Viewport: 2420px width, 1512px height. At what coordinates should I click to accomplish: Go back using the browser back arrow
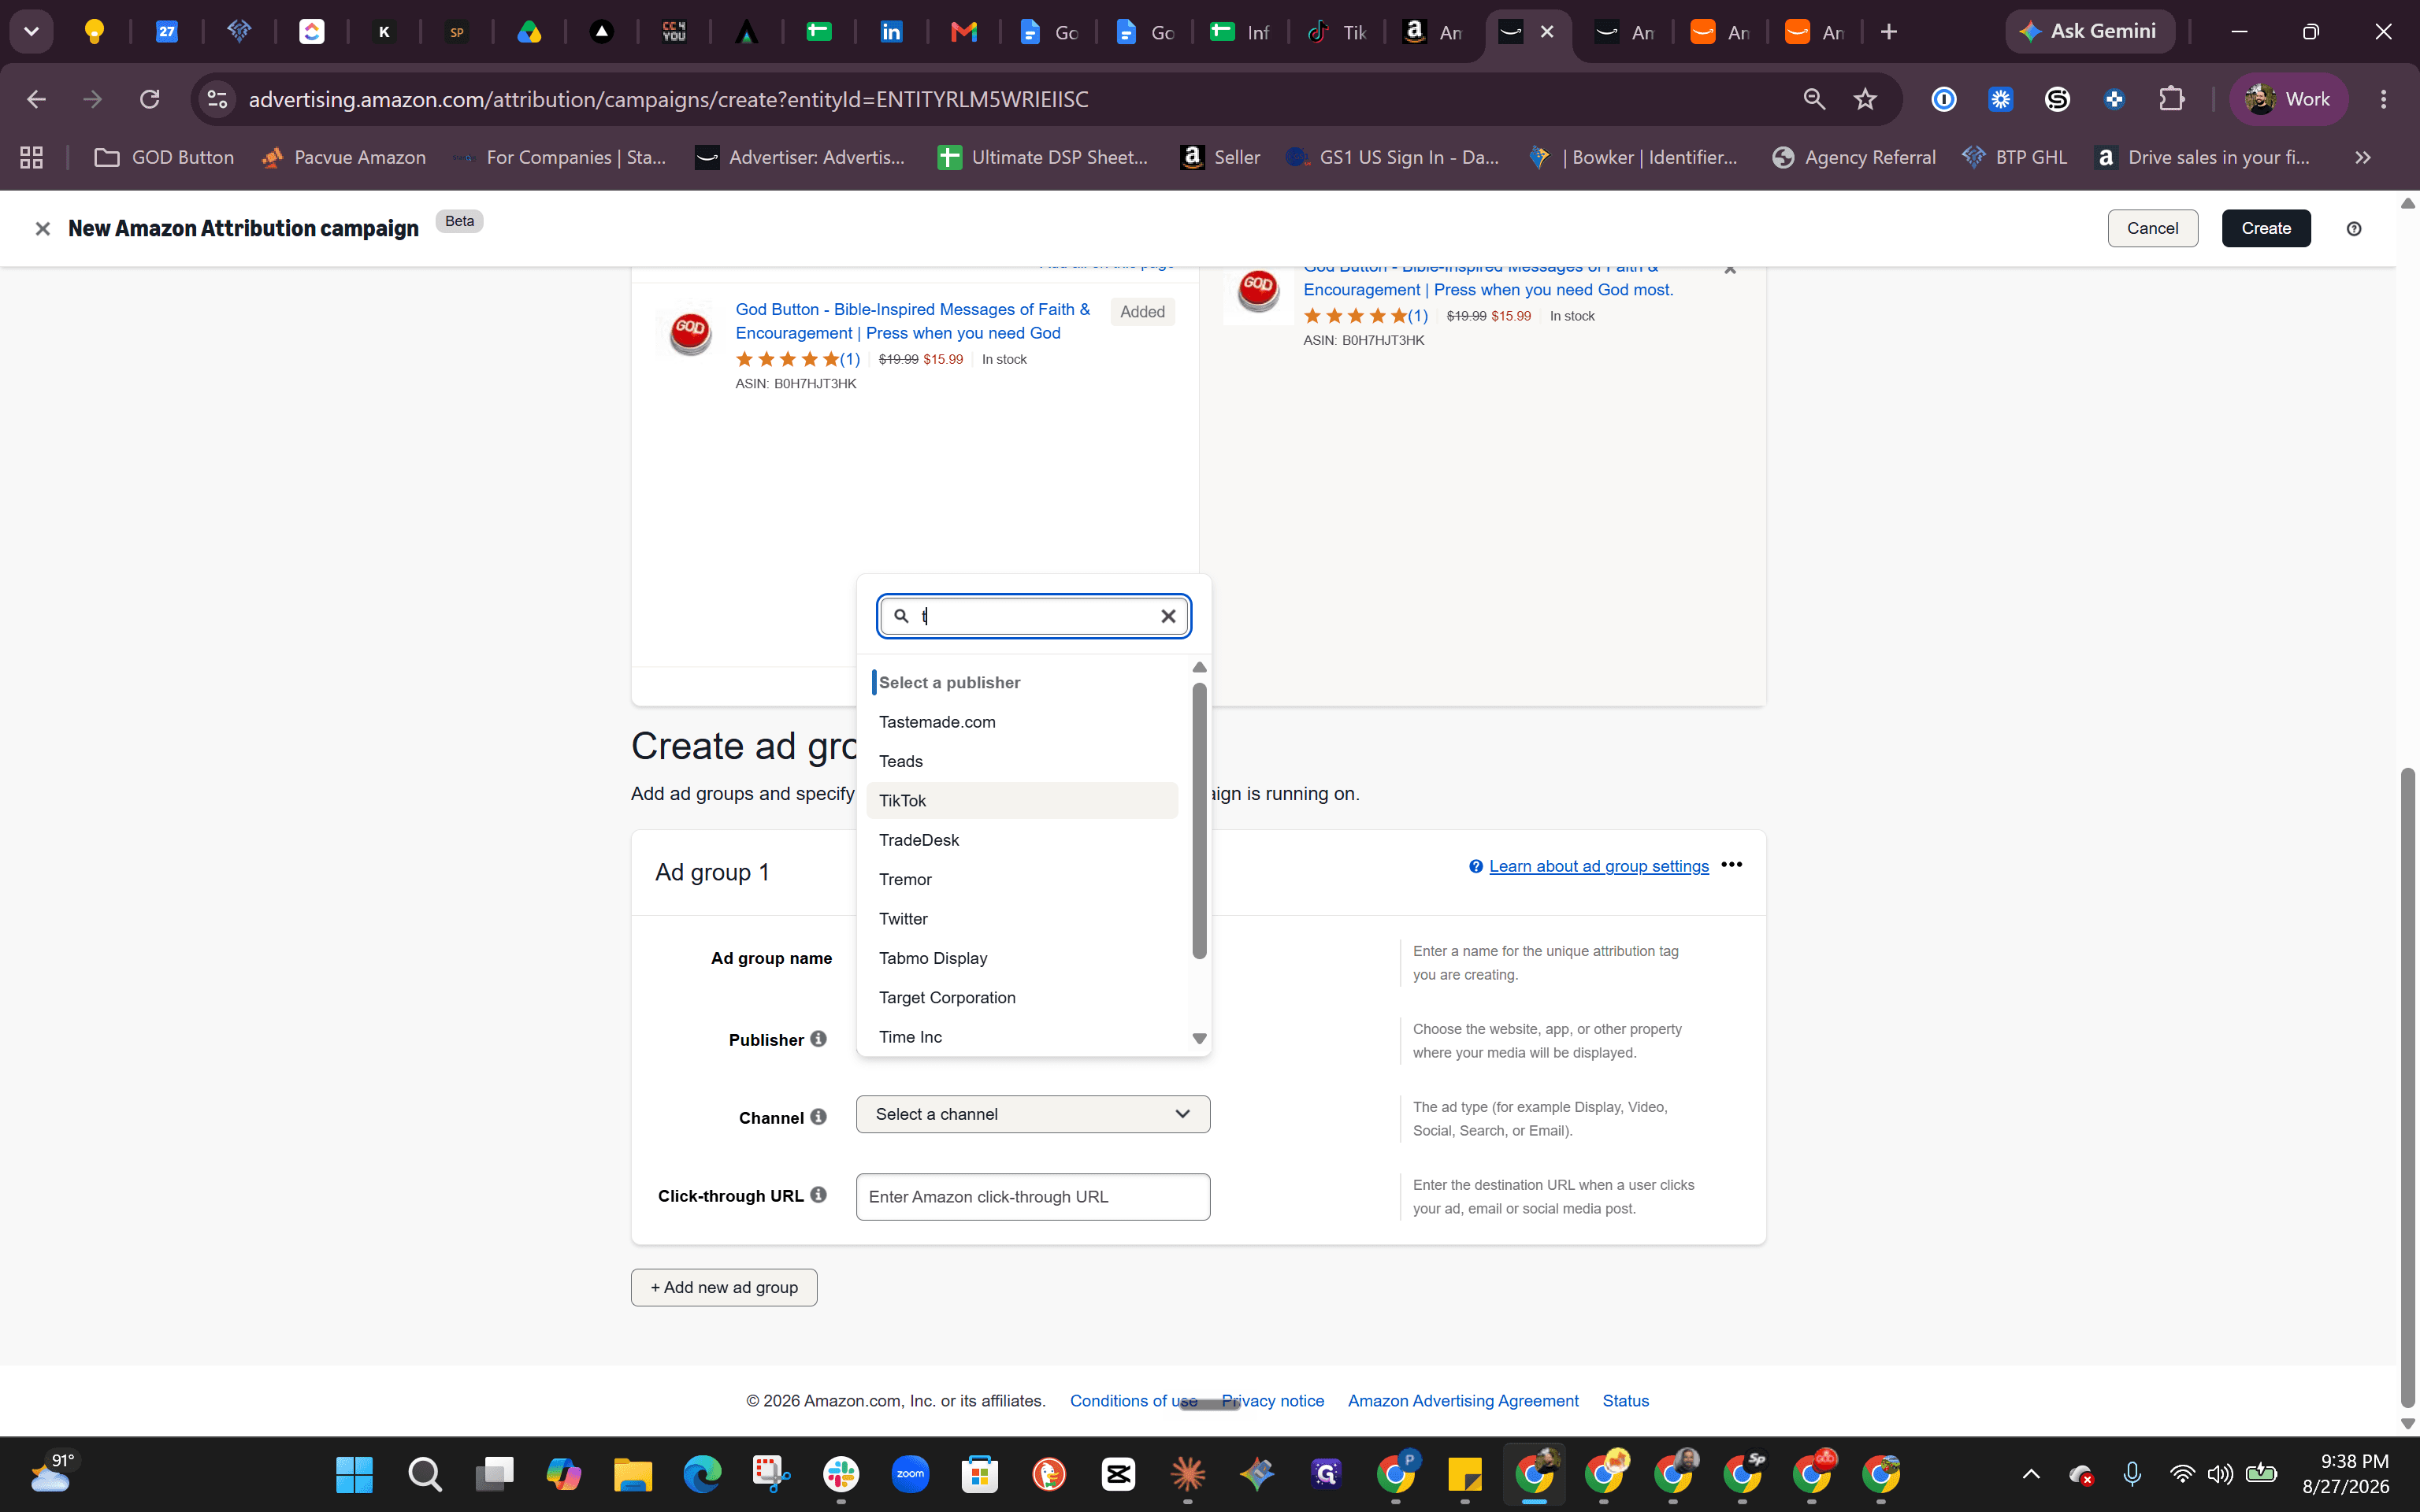coord(36,99)
